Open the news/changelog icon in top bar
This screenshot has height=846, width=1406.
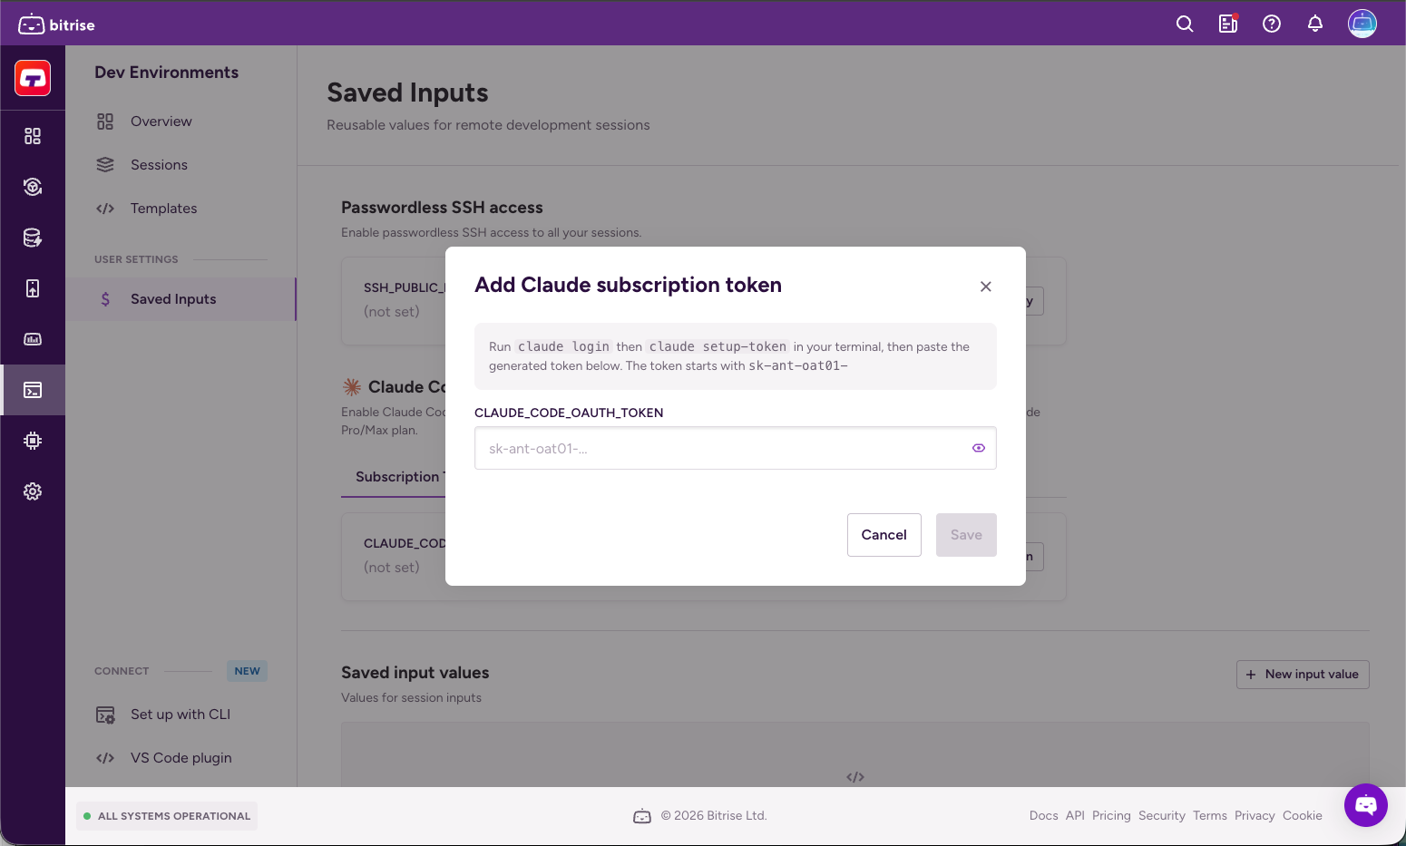(x=1228, y=24)
